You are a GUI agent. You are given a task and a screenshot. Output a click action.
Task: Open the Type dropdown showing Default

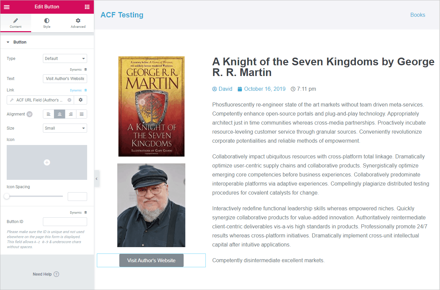click(65, 59)
